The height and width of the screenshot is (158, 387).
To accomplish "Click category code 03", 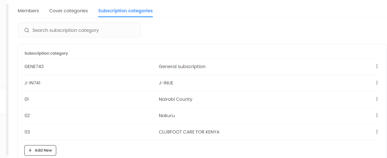I will pos(27,132).
